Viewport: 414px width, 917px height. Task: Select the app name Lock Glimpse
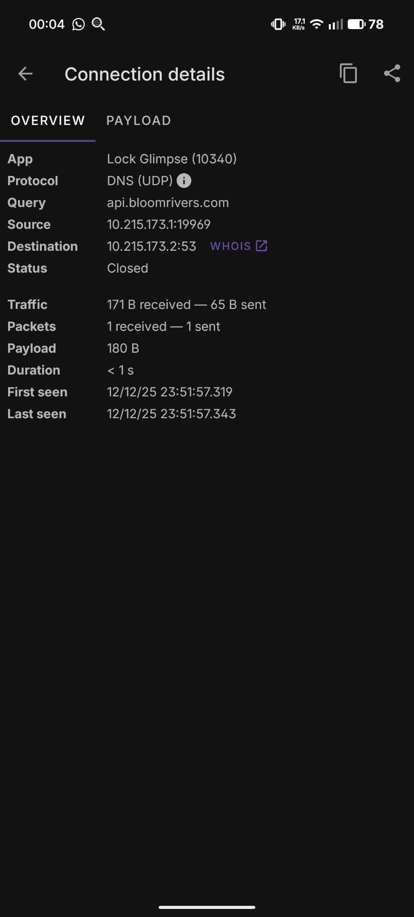point(172,159)
